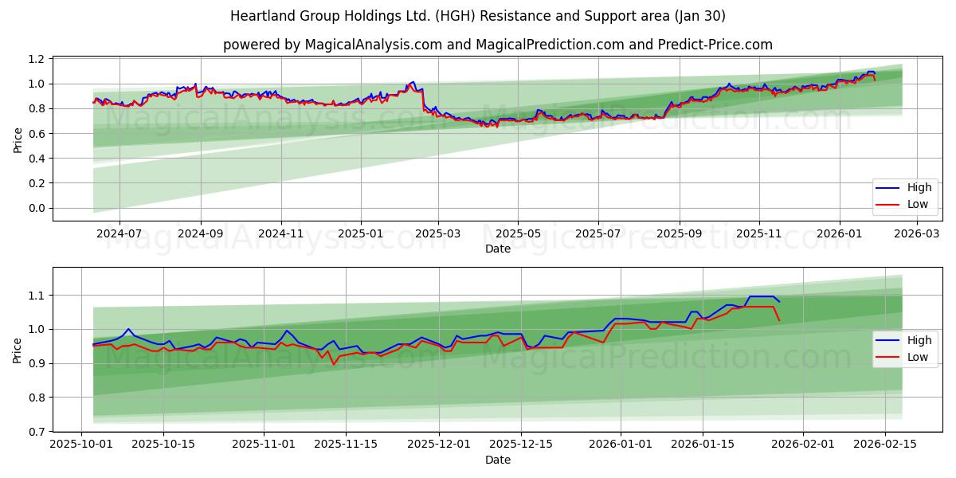The image size is (956, 478).
Task: Click the '2024-07' date tick label
Action: [119, 234]
